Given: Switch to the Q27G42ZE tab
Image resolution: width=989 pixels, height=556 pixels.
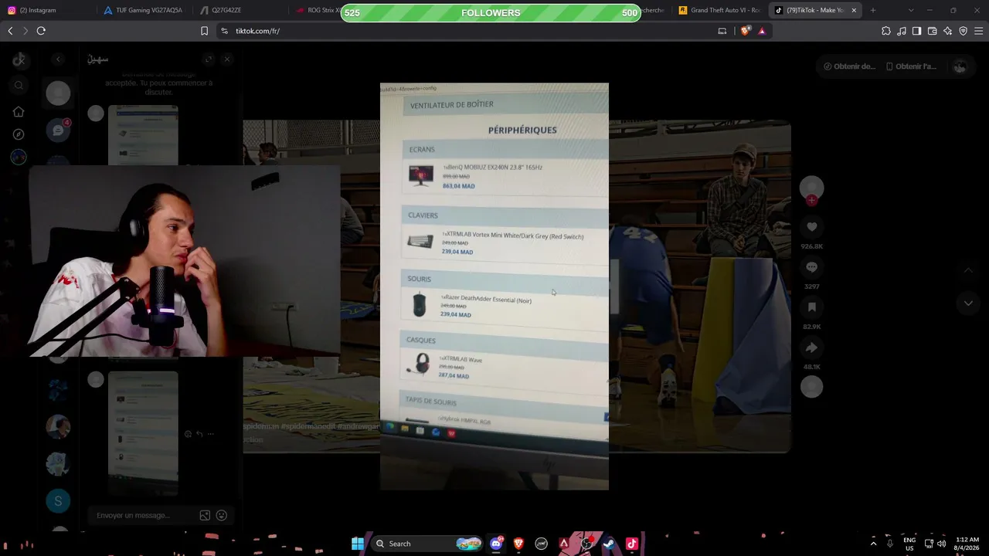Looking at the screenshot, I should pyautogui.click(x=240, y=11).
